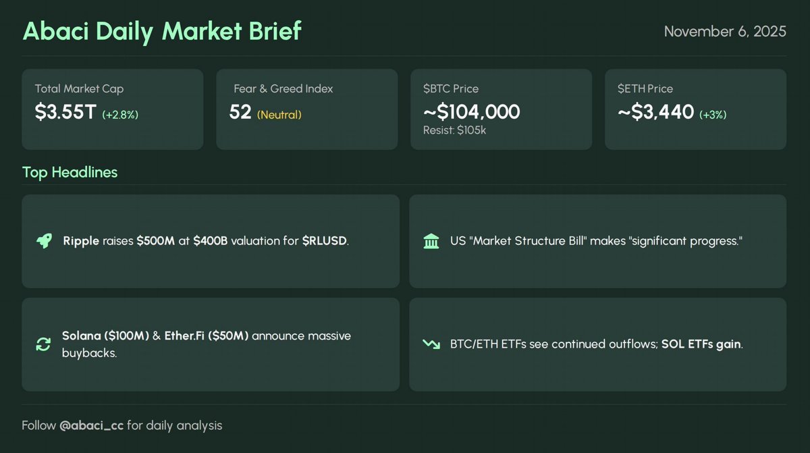The image size is (810, 453).
Task: Click the downward trend arrow icon
Action: 431,344
